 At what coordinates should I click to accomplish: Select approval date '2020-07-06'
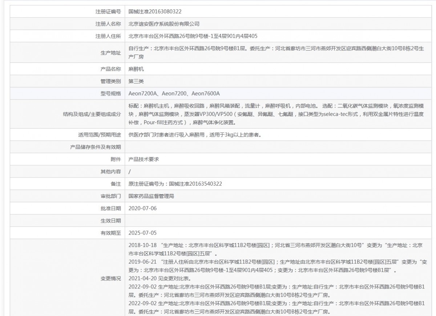(x=143, y=208)
